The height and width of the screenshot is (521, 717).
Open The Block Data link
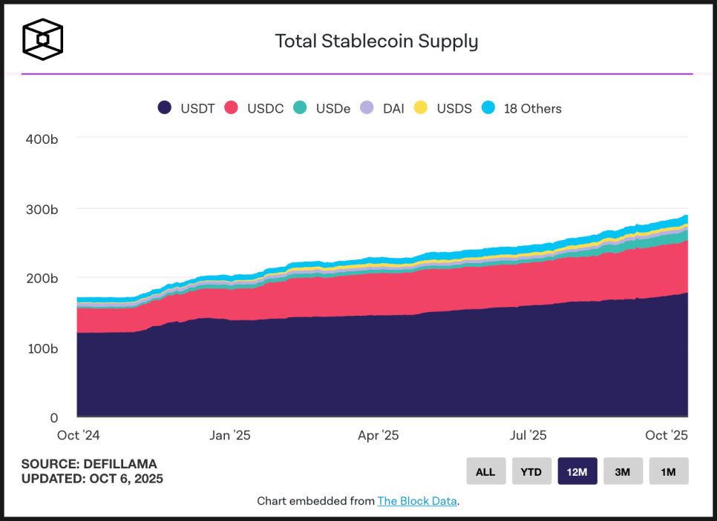416,501
